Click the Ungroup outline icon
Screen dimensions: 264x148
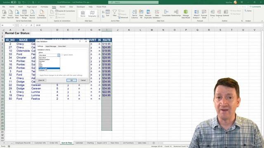click(219, 13)
